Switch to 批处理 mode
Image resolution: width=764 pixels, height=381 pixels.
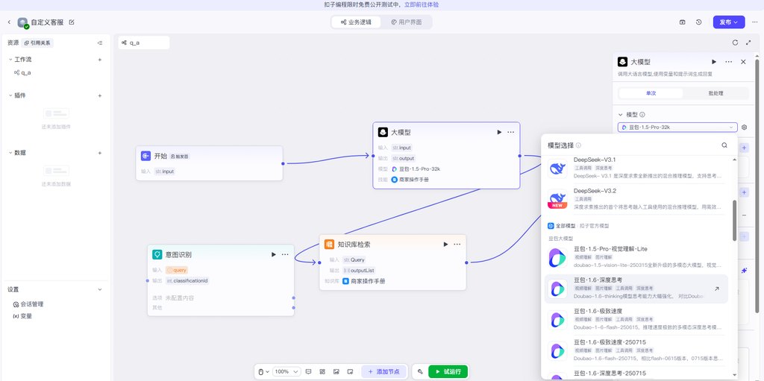pos(716,93)
